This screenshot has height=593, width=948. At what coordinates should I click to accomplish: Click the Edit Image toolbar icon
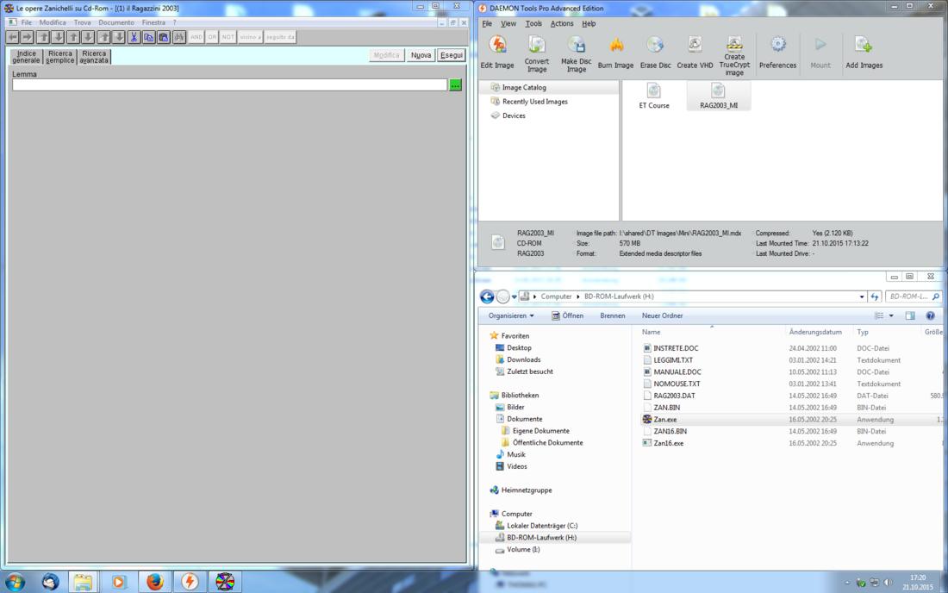(x=497, y=51)
